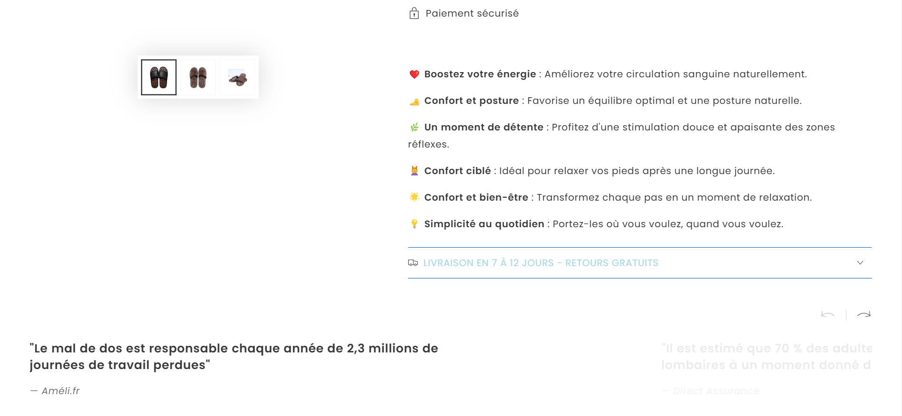Click the delivery truck icon

413,263
